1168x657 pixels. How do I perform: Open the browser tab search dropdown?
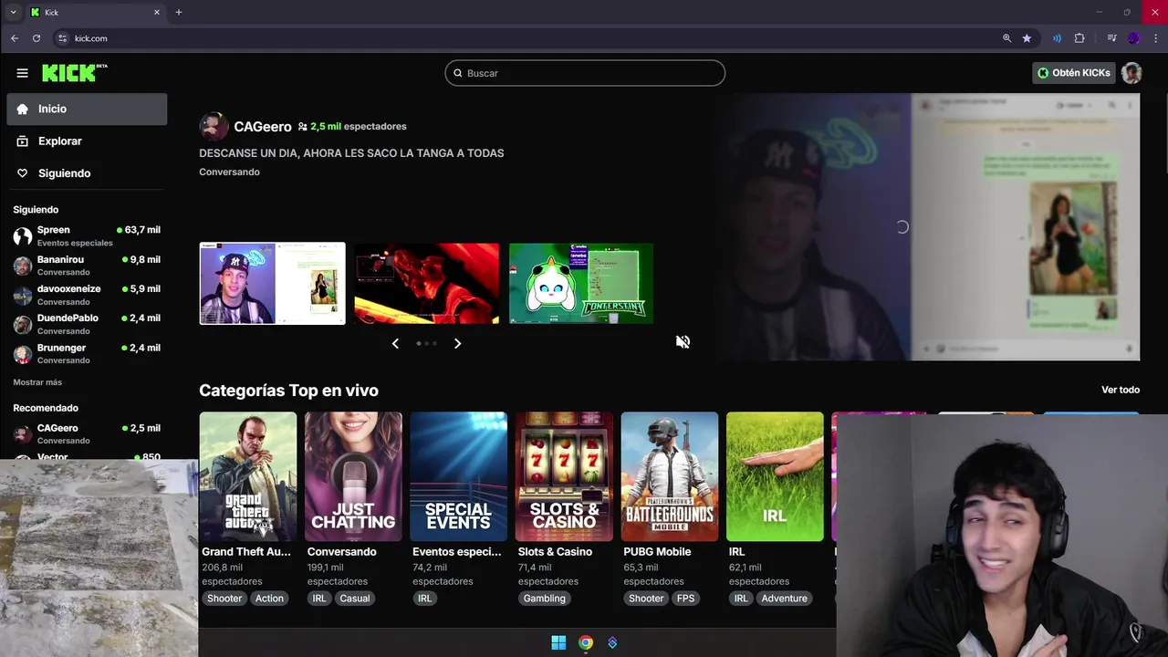pos(13,12)
